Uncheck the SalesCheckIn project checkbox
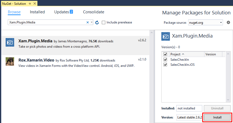233x123 pixels. pyautogui.click(x=165, y=59)
